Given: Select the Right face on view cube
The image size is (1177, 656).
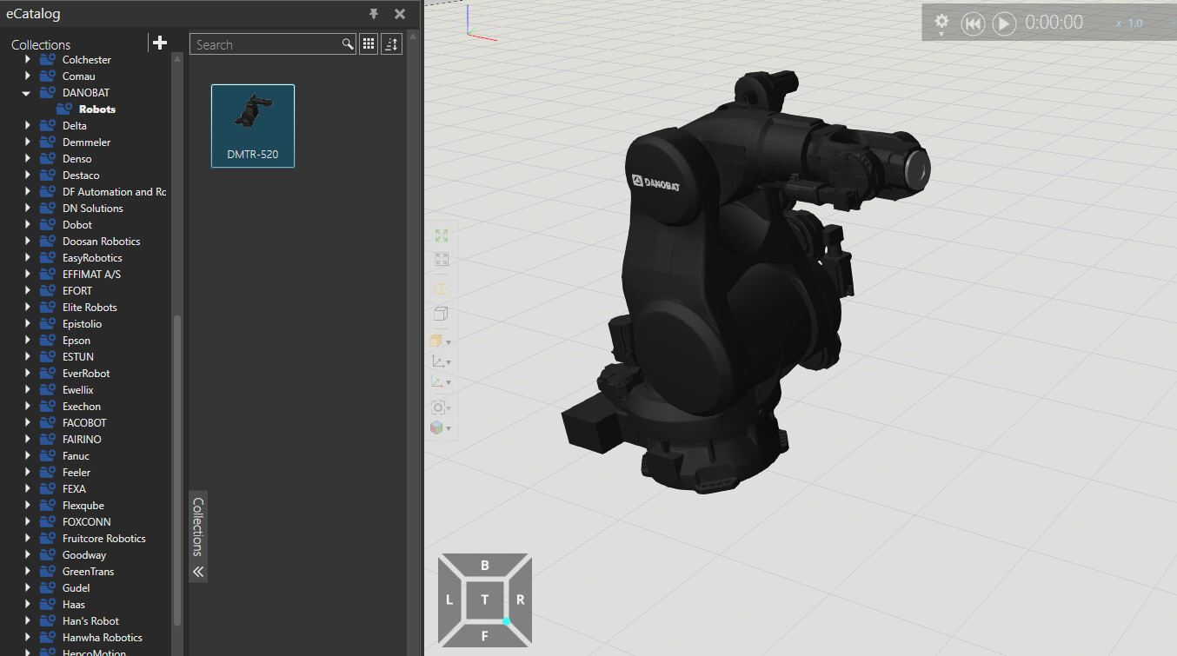Looking at the screenshot, I should coord(520,600).
